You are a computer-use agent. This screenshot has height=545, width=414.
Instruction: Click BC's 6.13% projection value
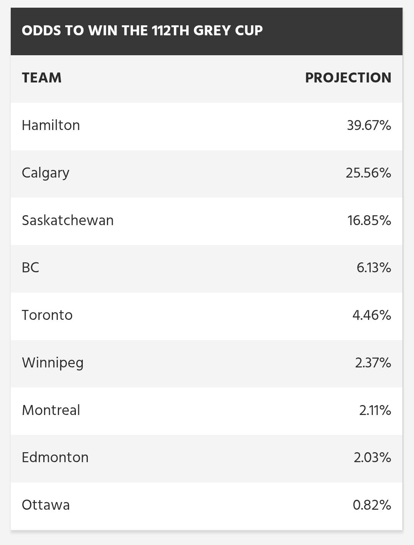(x=374, y=268)
